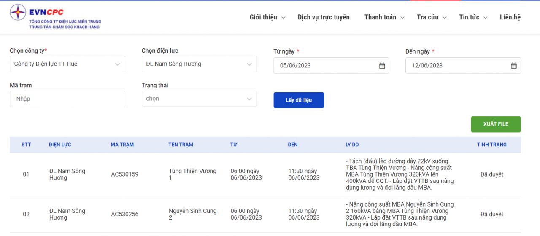540x236 pixels.
Task: Click station name Tùng Thiện Vương 1
Action: [x=192, y=174]
